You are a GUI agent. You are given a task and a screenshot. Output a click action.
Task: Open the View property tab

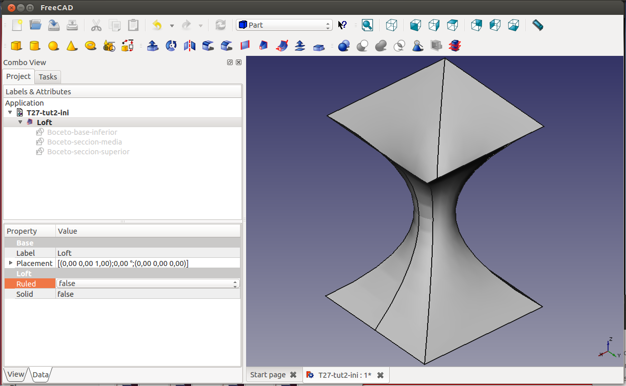(15, 374)
